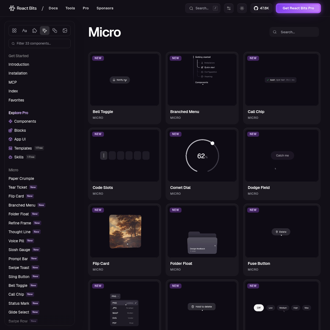The image size is (330, 330).
Task: Click the Catch me button
Action: [282, 156]
